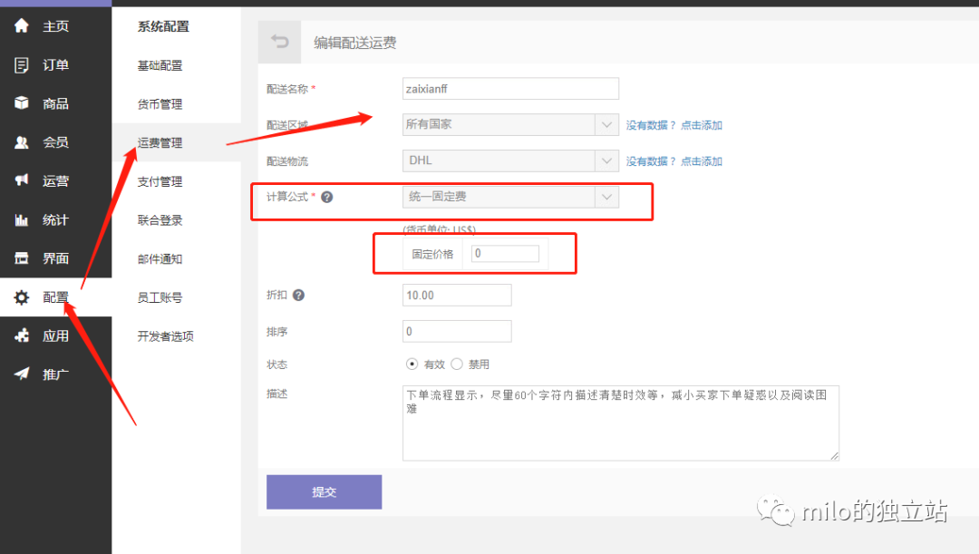The width and height of the screenshot is (979, 554).
Task: Click the 计算公式 help question mark icon
Action: (x=328, y=198)
